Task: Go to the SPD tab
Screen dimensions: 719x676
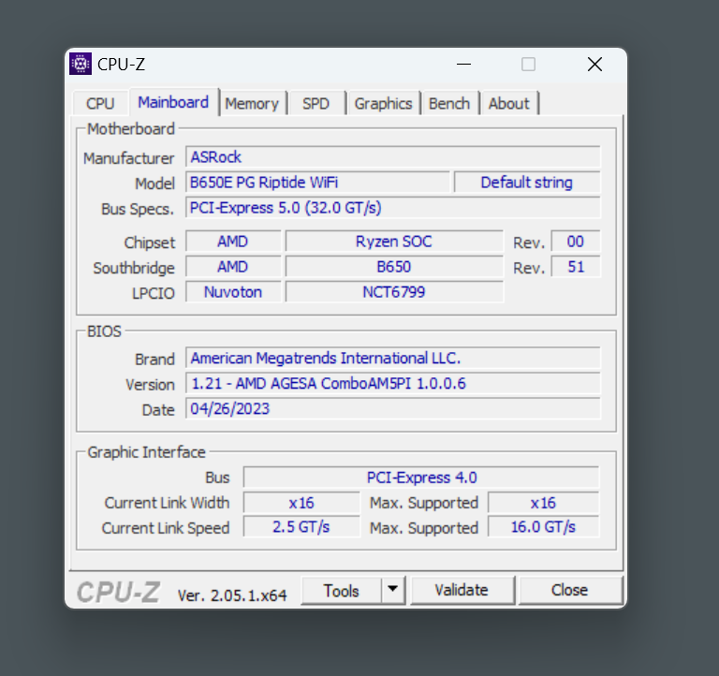Action: coord(315,103)
